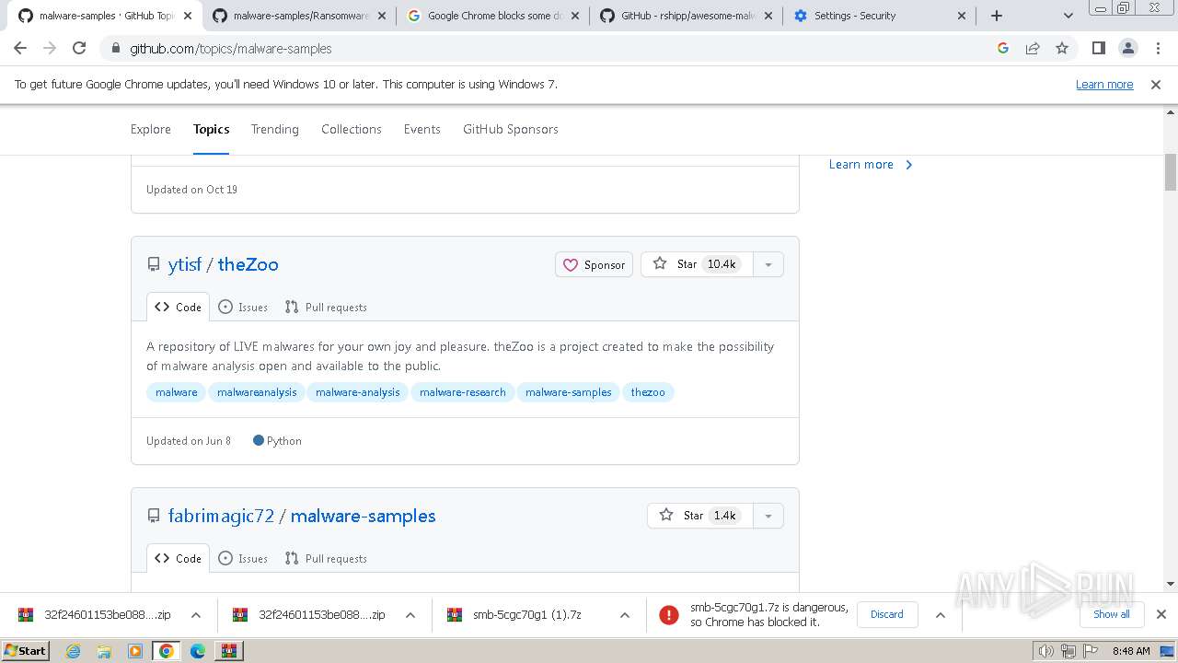The height and width of the screenshot is (663, 1178).
Task: Open Microsoft Edge from the taskbar
Action: (x=198, y=651)
